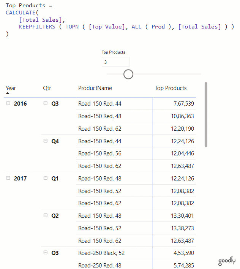Collapse the 2016 year row

pos(8,103)
